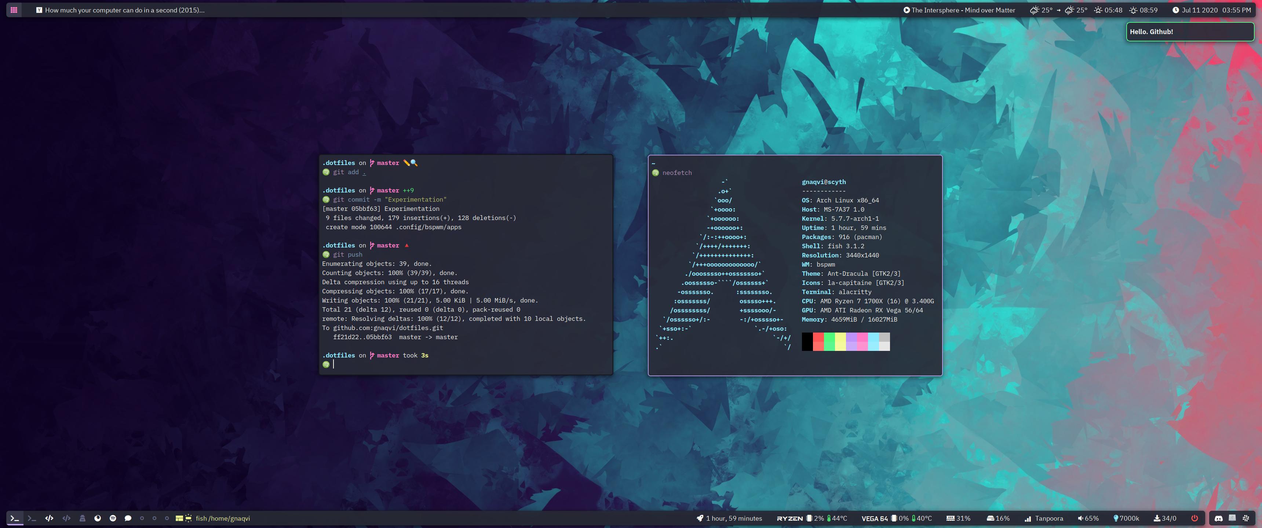Click the Ryzen 44°C temperature indicator

837,518
